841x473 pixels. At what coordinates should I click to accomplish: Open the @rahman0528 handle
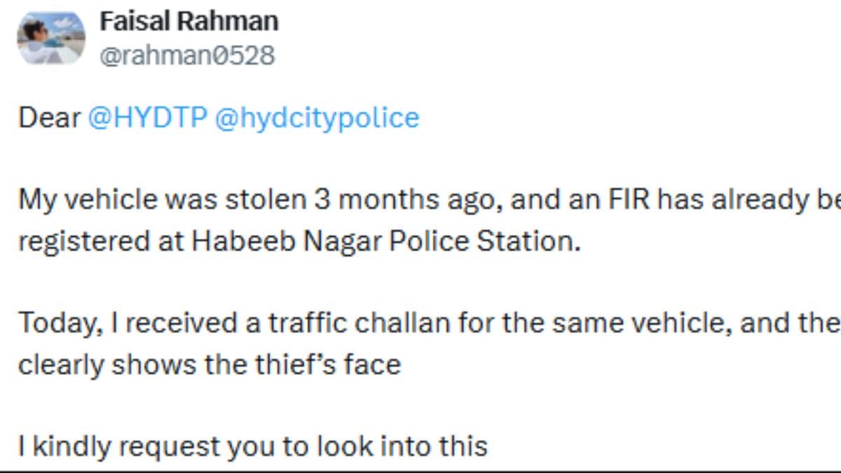tap(187, 55)
